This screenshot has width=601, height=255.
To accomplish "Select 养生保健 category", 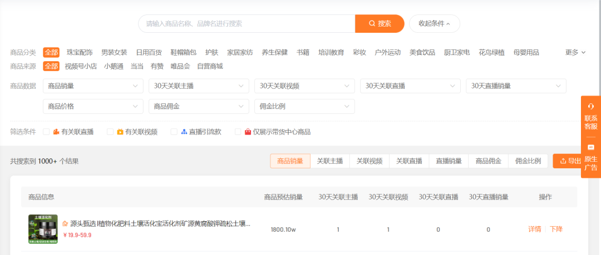I will click(275, 52).
